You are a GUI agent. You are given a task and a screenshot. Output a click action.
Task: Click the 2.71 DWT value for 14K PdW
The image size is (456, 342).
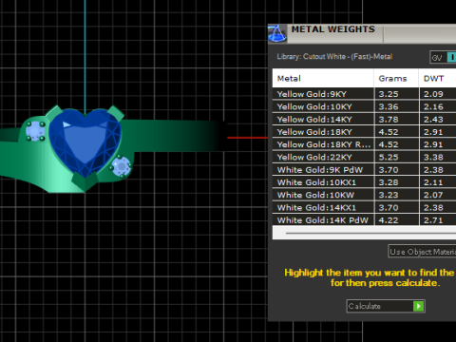[433, 220]
